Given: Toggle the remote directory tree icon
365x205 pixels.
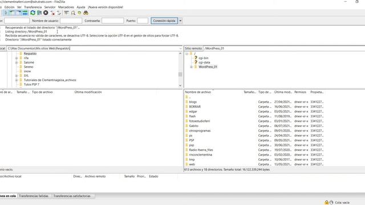Looking at the screenshot, I should 19,13.
